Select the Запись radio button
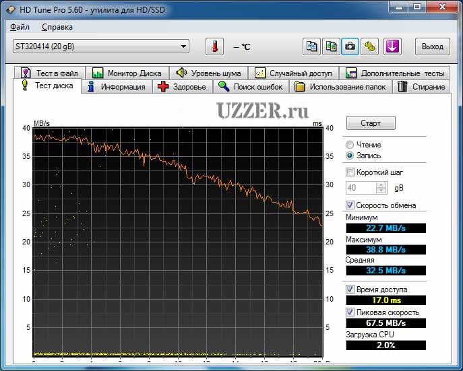463x371 pixels. tap(350, 156)
